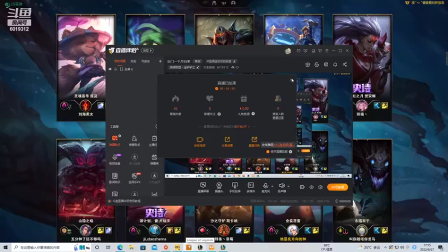
Task: Add 摄像头 camera source
Action: coord(219,187)
